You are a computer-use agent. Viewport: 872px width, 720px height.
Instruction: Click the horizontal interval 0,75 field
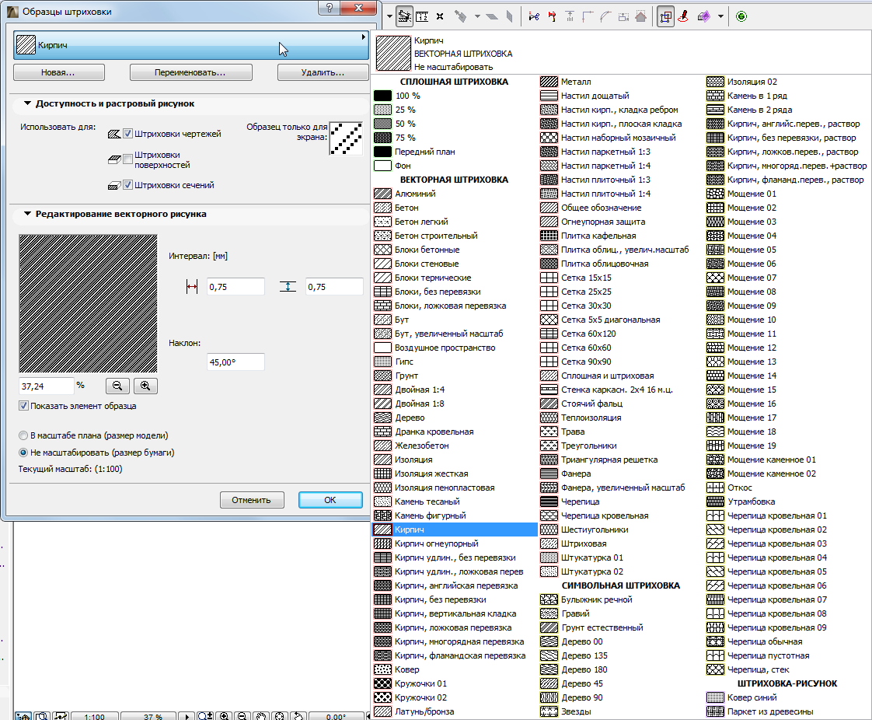(235, 287)
